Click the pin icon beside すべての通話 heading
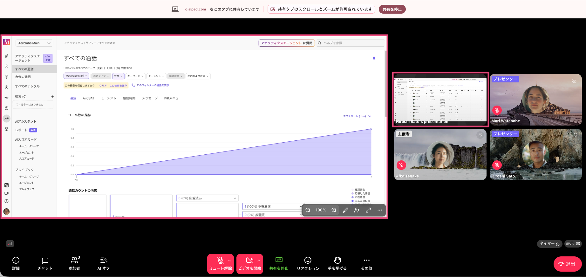This screenshot has height=277, width=586. (x=374, y=58)
